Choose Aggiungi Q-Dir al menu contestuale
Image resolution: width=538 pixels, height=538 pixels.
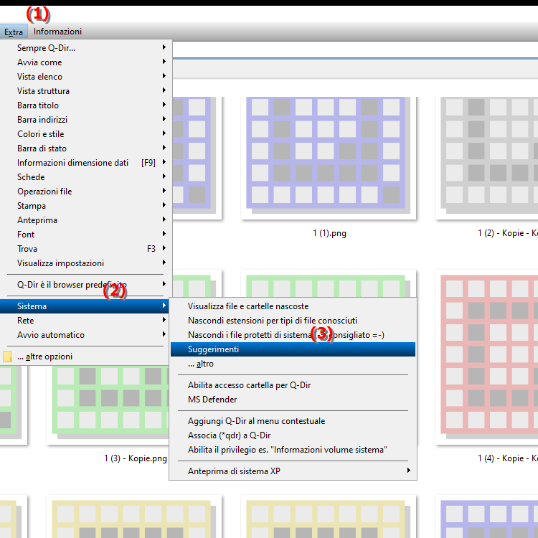293,421
